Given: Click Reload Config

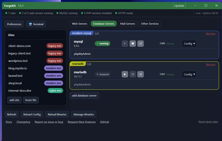Looking at the screenshot, I should [32, 115].
